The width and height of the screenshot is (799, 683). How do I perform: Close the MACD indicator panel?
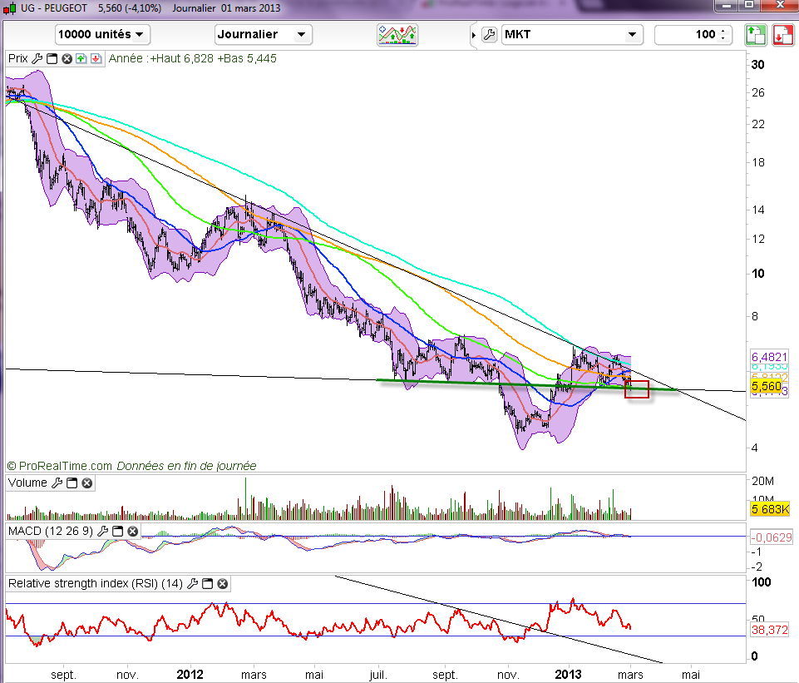tap(132, 531)
